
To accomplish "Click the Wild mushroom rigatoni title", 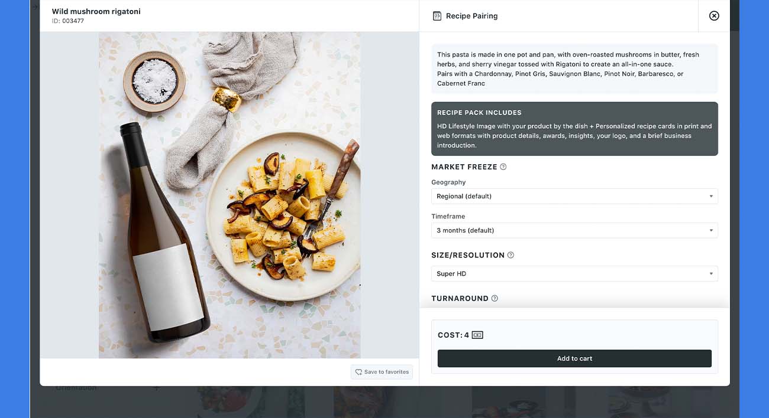I will click(x=96, y=11).
